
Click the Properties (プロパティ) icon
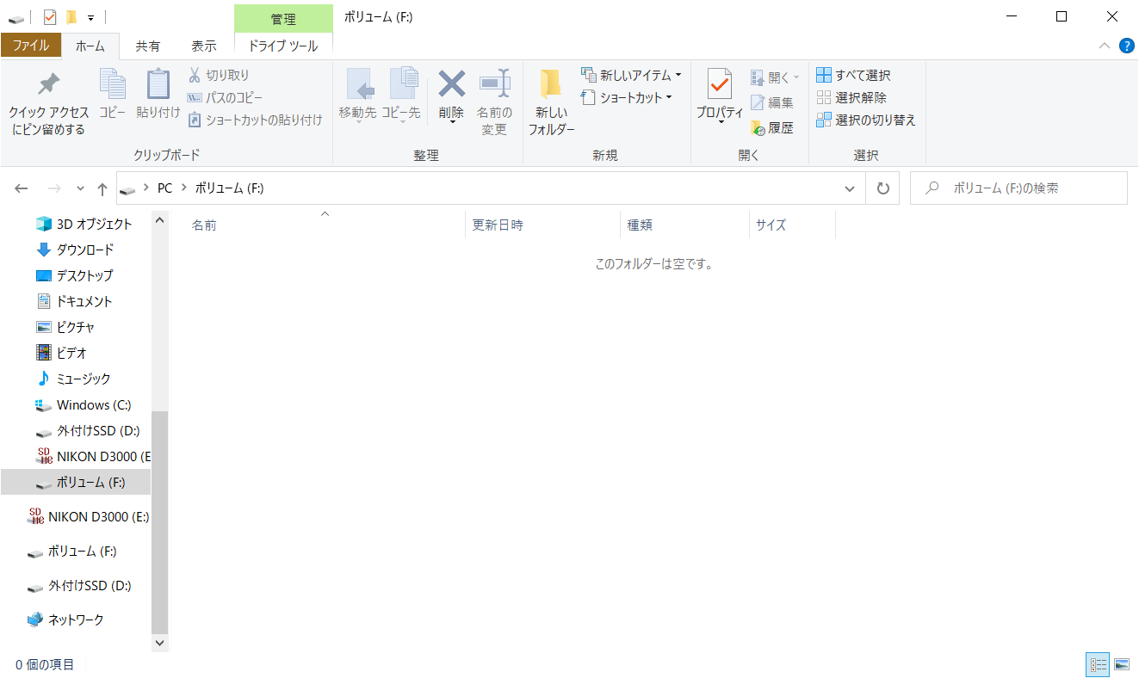coord(719,86)
